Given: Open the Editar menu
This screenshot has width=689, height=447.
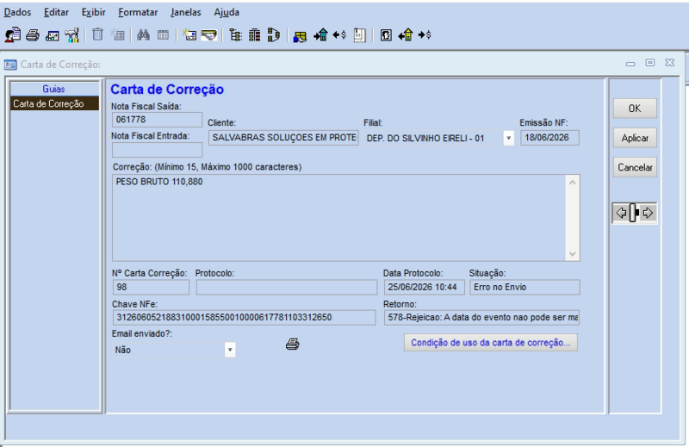Looking at the screenshot, I should click(56, 12).
